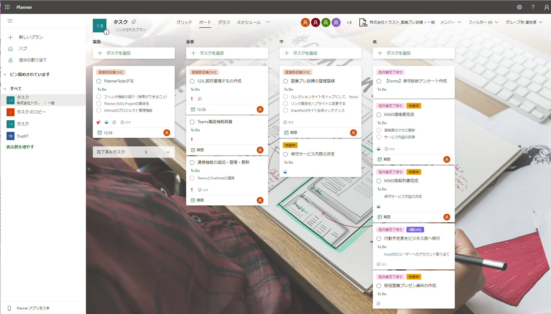Image resolution: width=551 pixels, height=314 pixels.
Task: Click the orange member avatar in header
Action: (305, 22)
